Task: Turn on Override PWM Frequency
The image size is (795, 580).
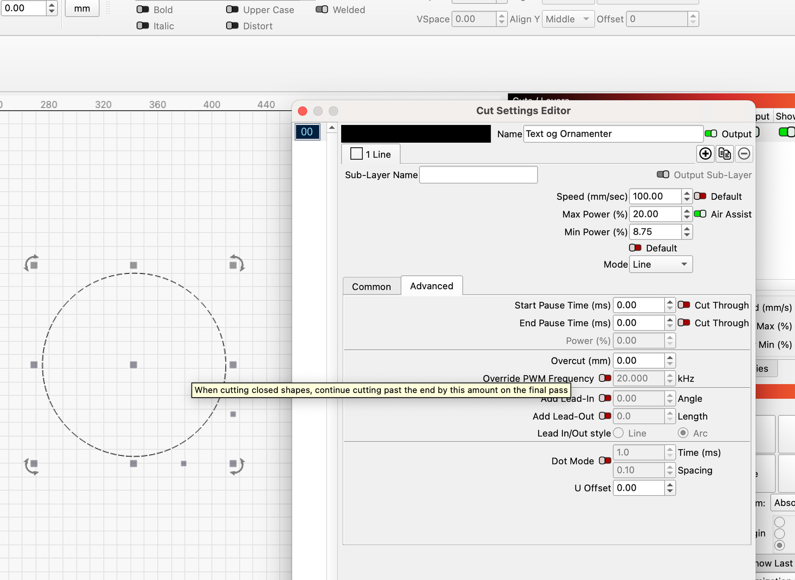Action: (605, 378)
